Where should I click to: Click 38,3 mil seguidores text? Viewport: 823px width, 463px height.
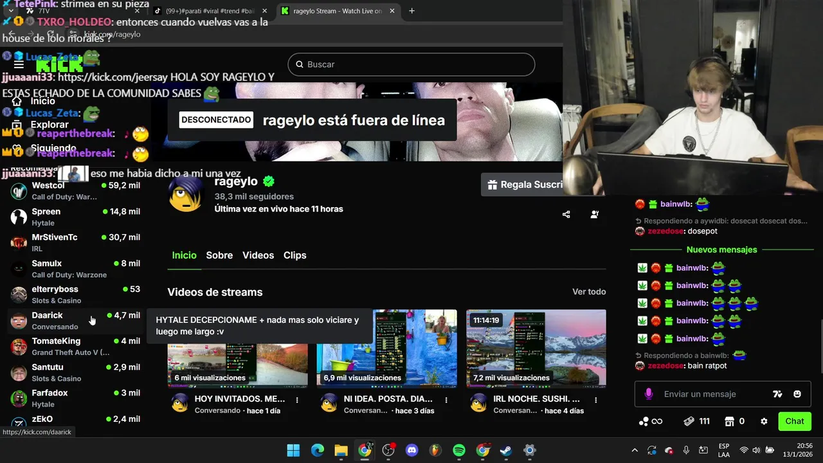254,197
